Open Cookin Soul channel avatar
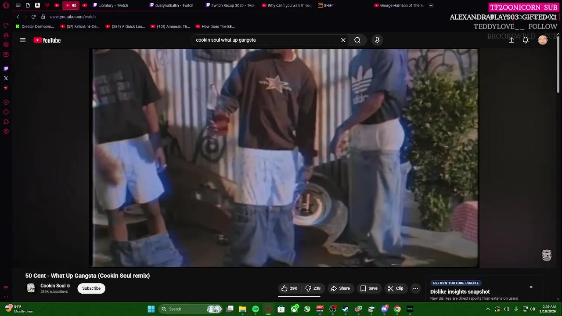562x316 pixels. [x=31, y=288]
